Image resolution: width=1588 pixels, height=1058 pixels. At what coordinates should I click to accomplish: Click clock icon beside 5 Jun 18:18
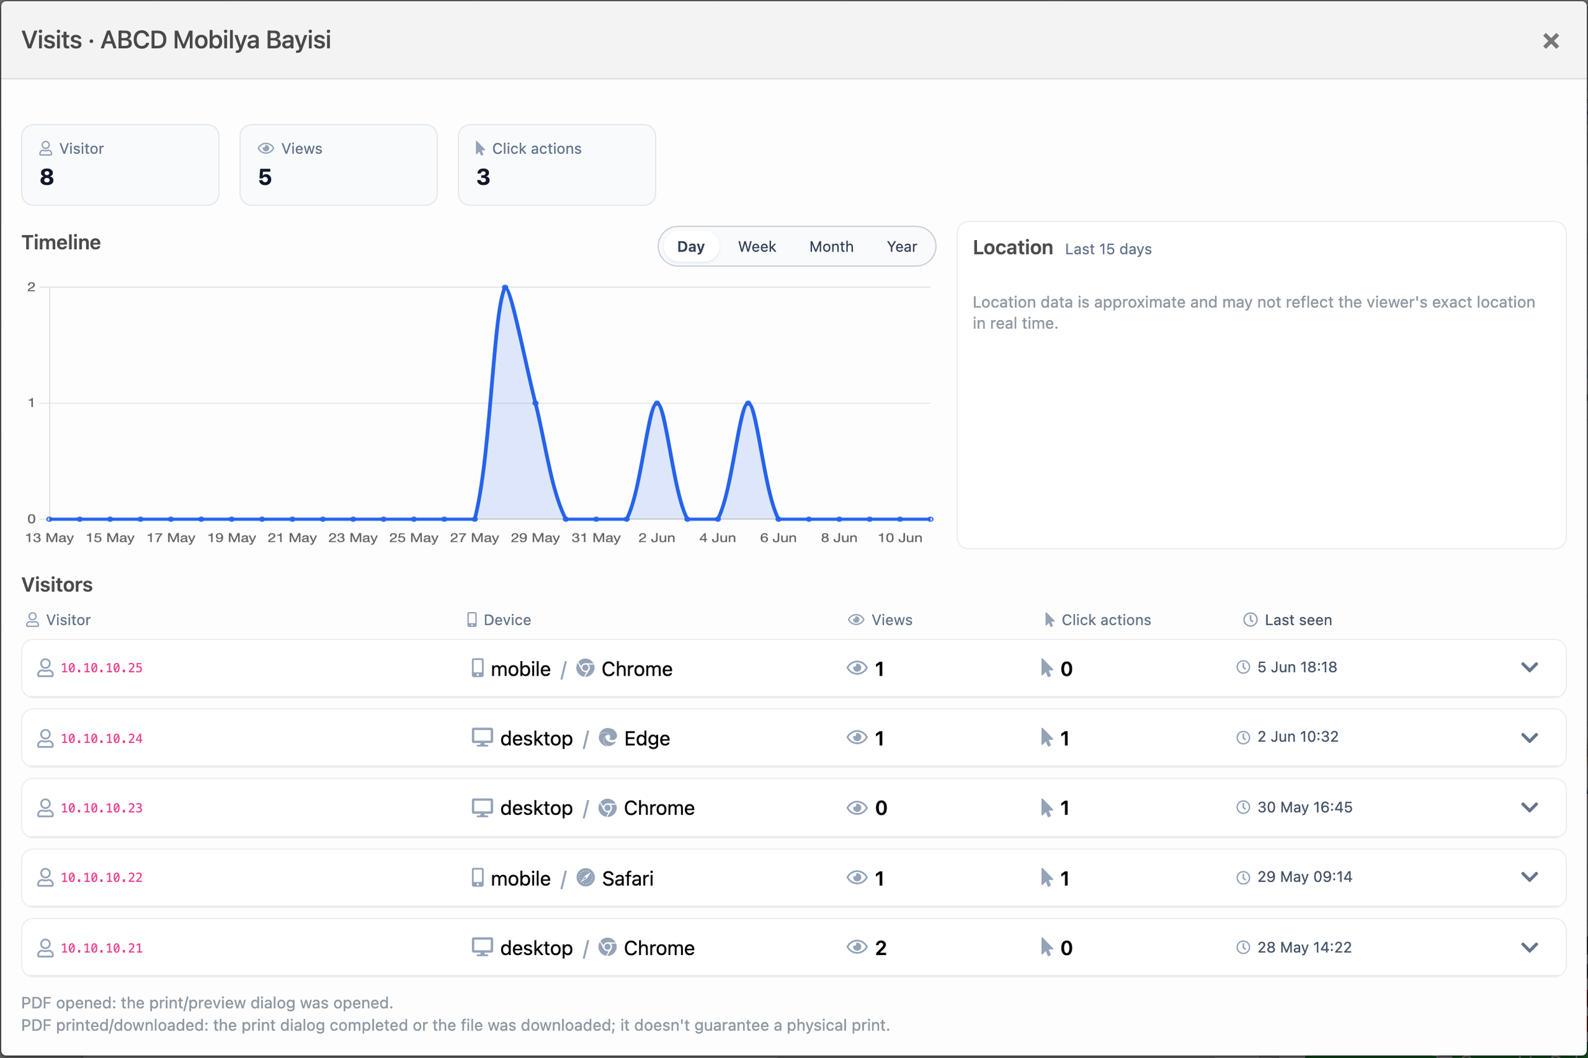1242,667
